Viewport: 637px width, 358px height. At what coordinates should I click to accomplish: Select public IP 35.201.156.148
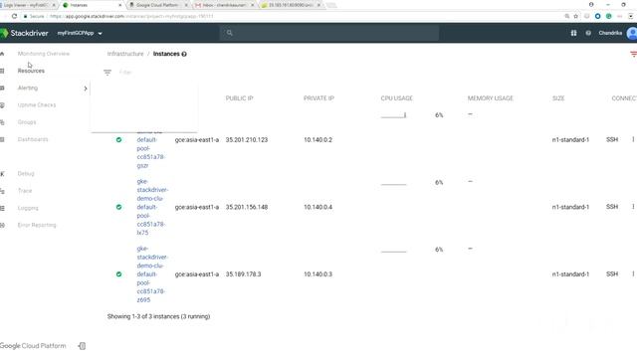click(x=247, y=207)
